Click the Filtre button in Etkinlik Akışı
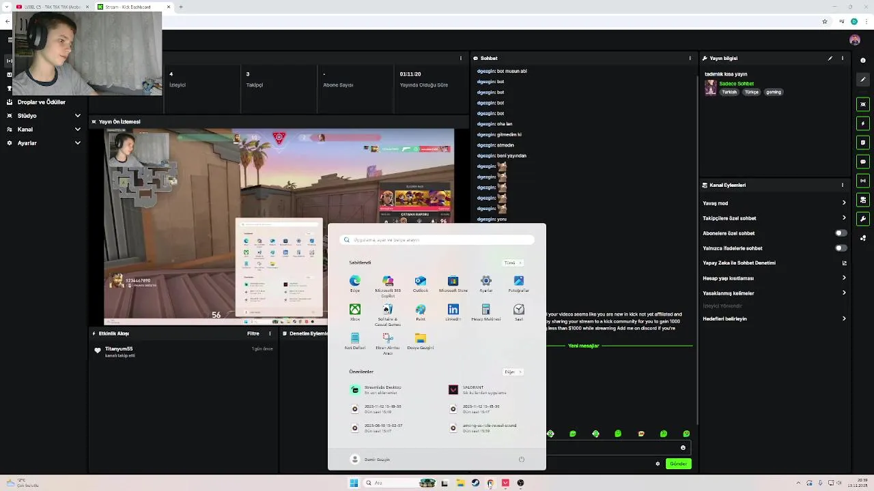Image resolution: width=874 pixels, height=491 pixels. click(x=253, y=333)
